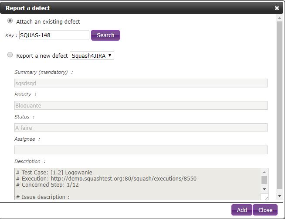Click the Description box scrollbar thumb
The height and width of the screenshot is (219, 285).
tap(264, 180)
